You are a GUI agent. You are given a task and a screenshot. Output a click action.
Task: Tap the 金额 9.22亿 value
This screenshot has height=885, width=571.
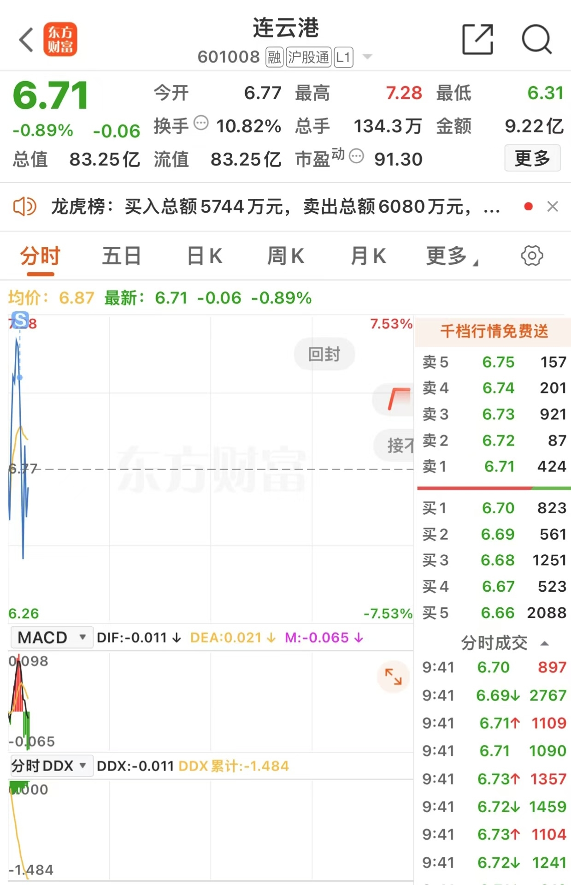[x=534, y=126]
